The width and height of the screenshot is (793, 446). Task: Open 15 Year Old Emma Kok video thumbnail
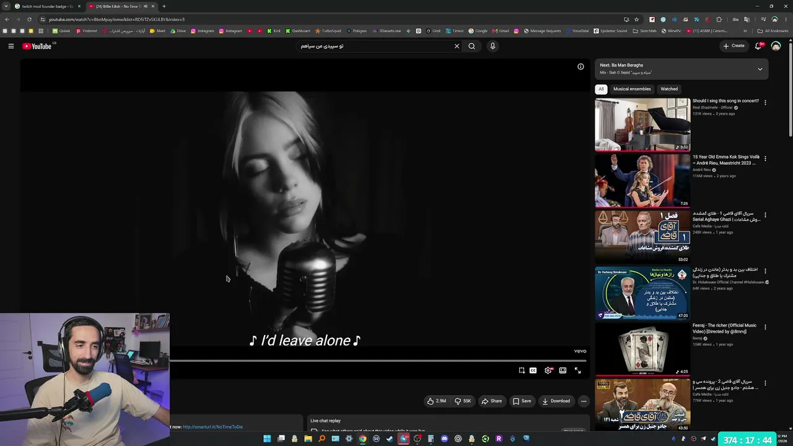pyautogui.click(x=642, y=180)
